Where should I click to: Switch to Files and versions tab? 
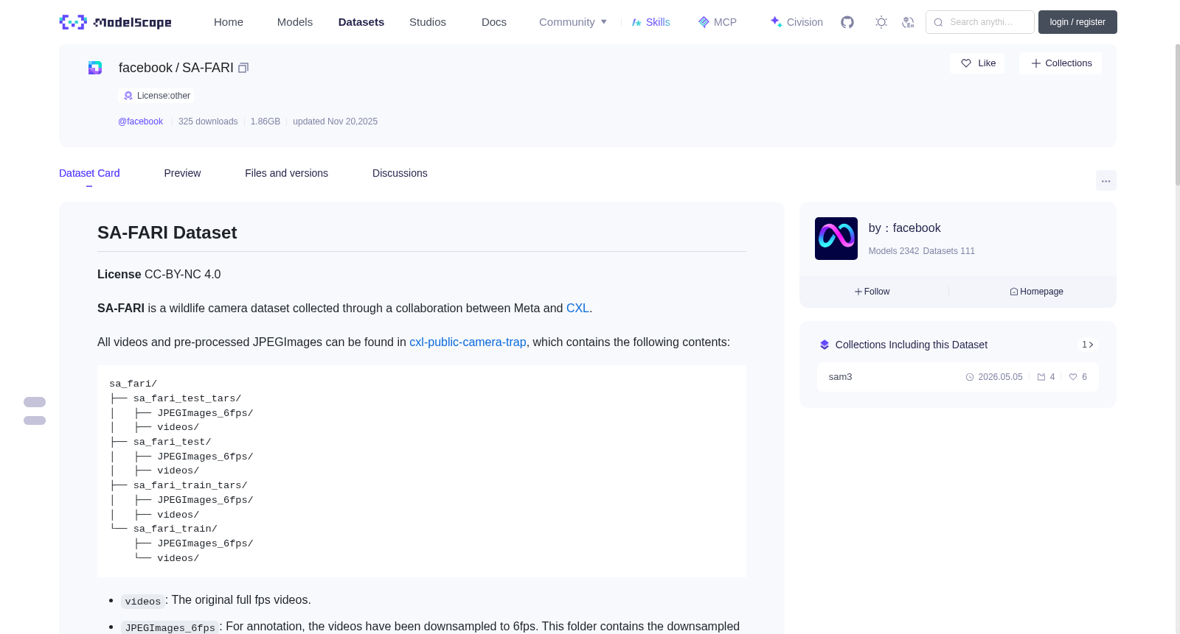[286, 173]
